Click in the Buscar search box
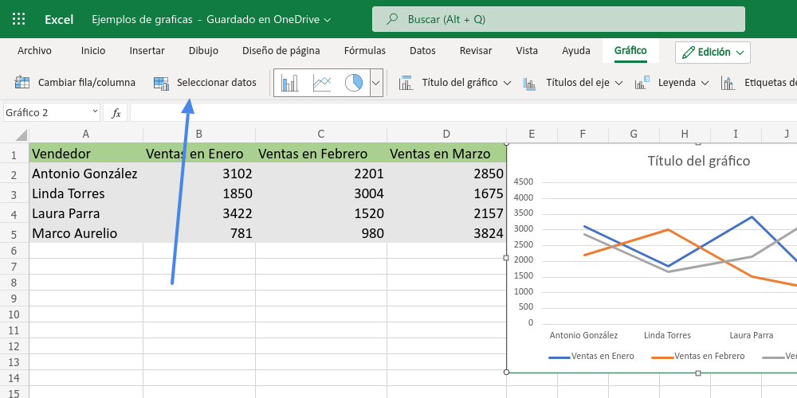This screenshot has width=797, height=398. (558, 19)
